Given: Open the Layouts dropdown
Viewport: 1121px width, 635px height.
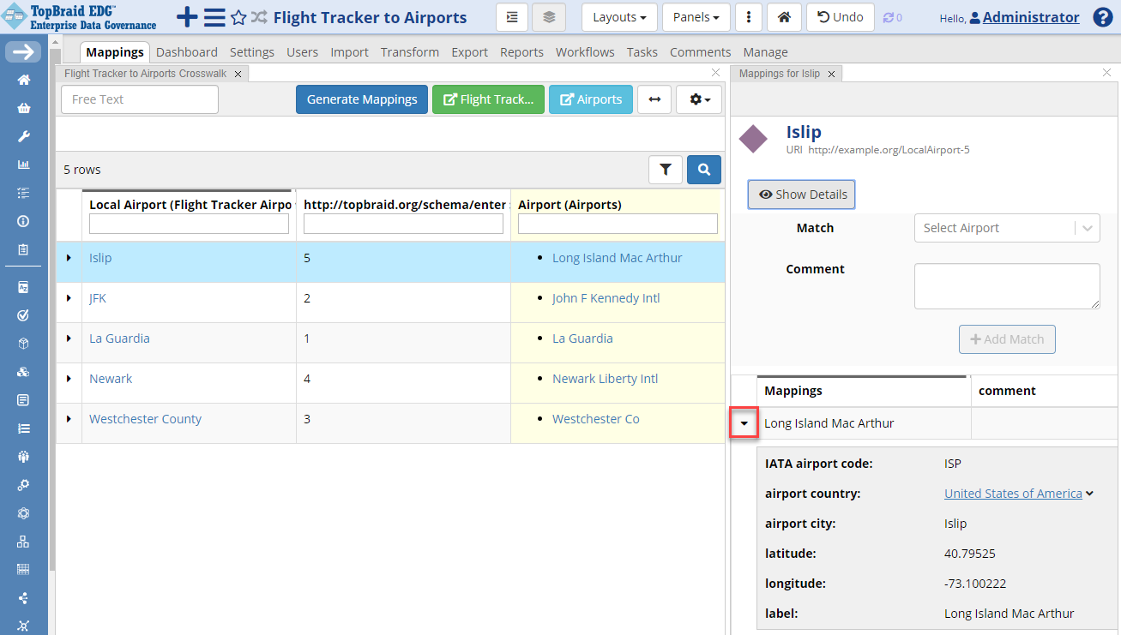Looking at the screenshot, I should (619, 17).
